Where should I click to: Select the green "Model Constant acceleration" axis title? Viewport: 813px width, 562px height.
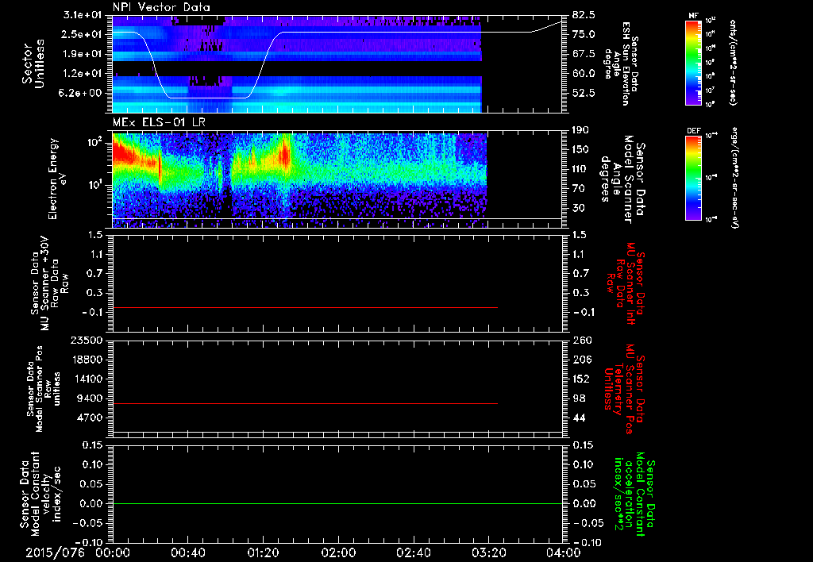(x=634, y=495)
